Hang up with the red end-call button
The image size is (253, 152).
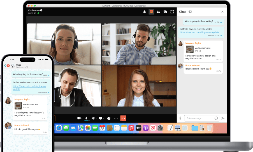tap(123, 118)
